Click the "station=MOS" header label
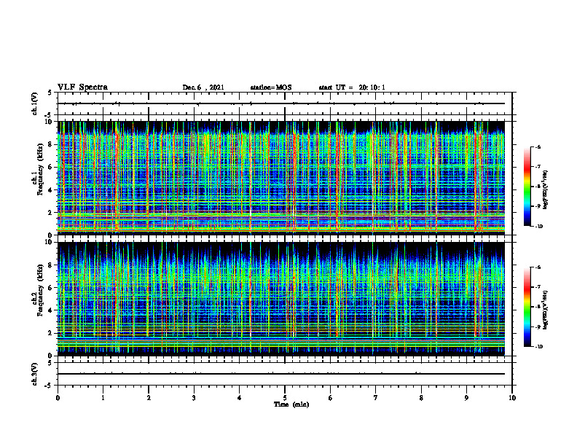 pyautogui.click(x=271, y=87)
